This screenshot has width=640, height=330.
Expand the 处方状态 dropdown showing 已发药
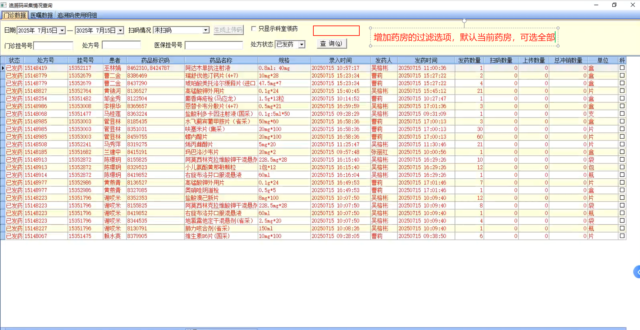(302, 44)
